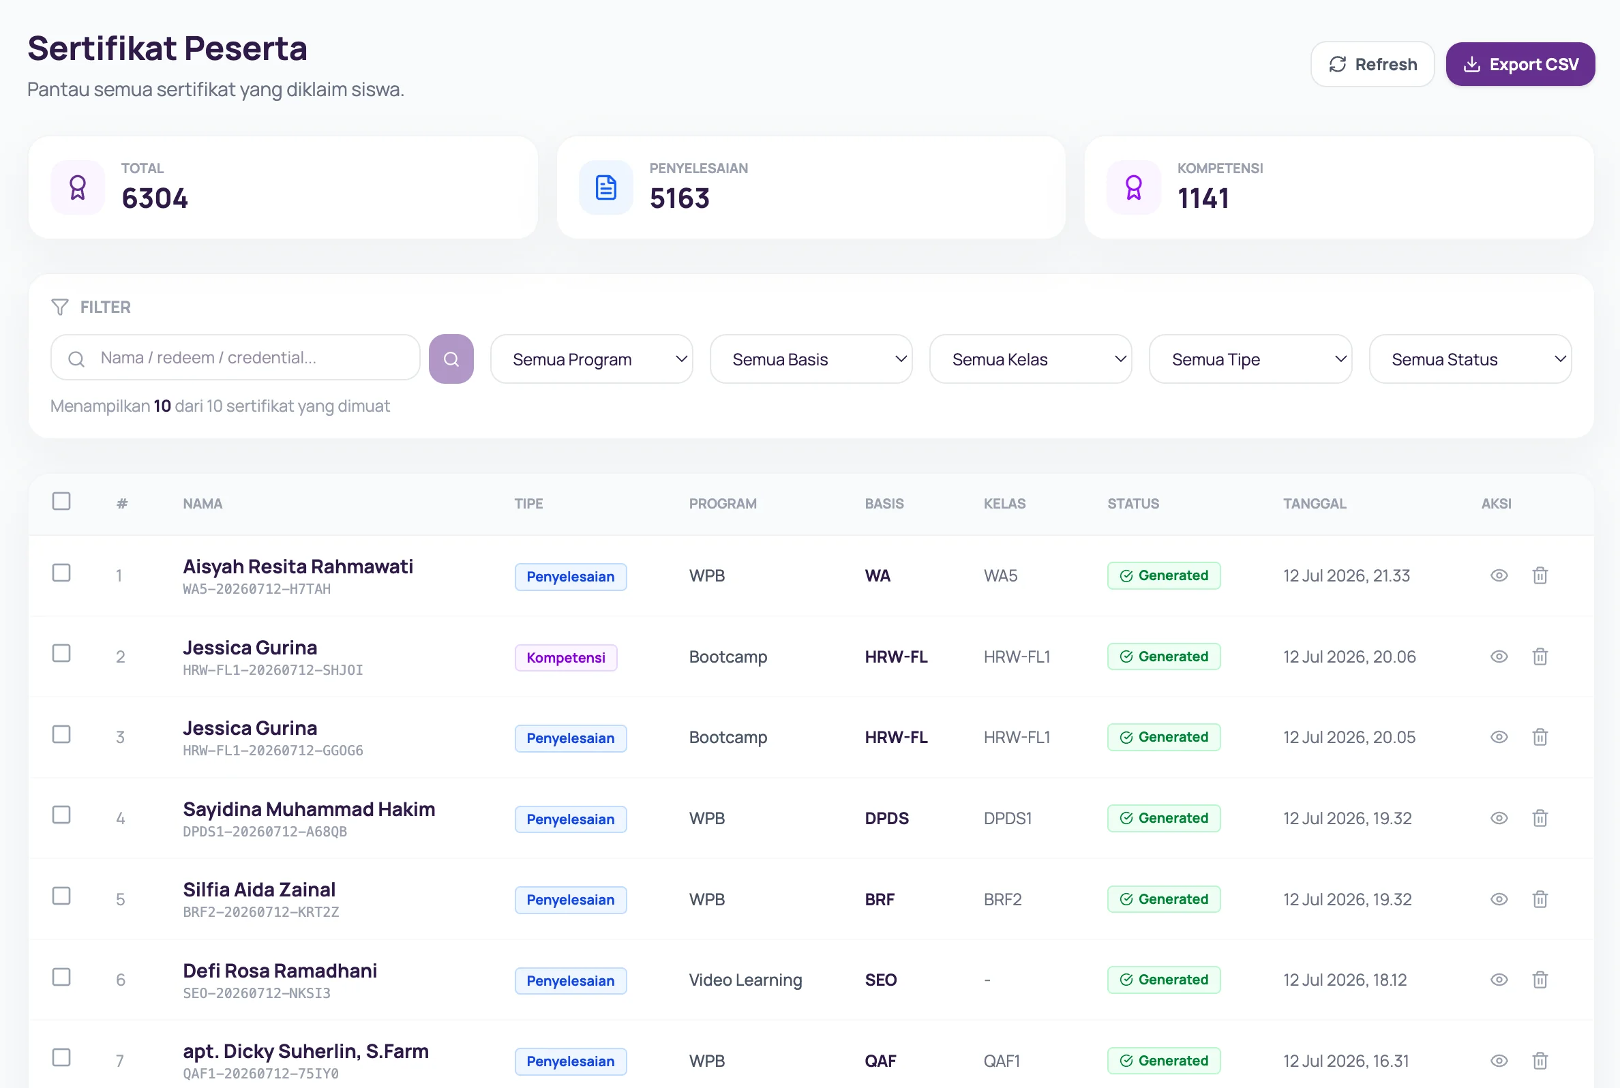Click the purple search icon button
Screen dimensions: 1620x1088
451,359
